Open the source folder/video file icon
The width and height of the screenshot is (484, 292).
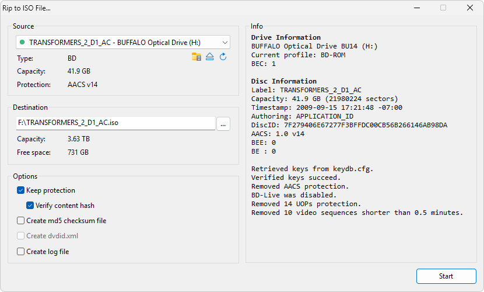click(x=197, y=57)
